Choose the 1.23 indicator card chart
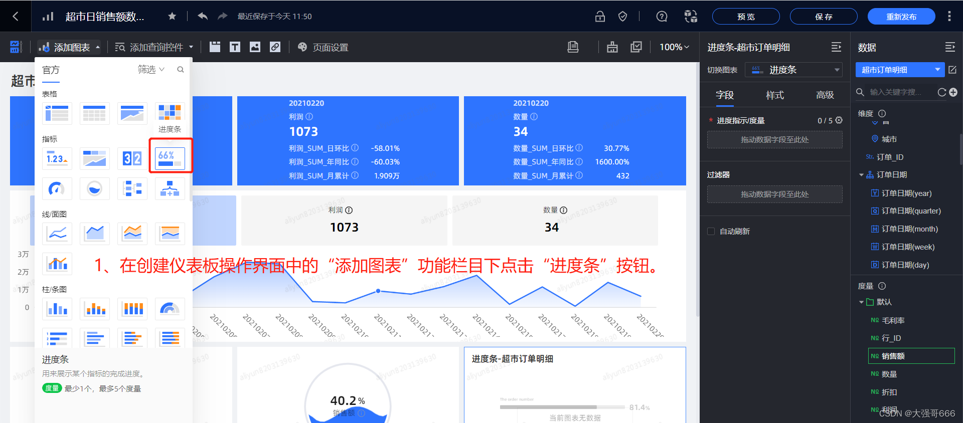 [57, 159]
